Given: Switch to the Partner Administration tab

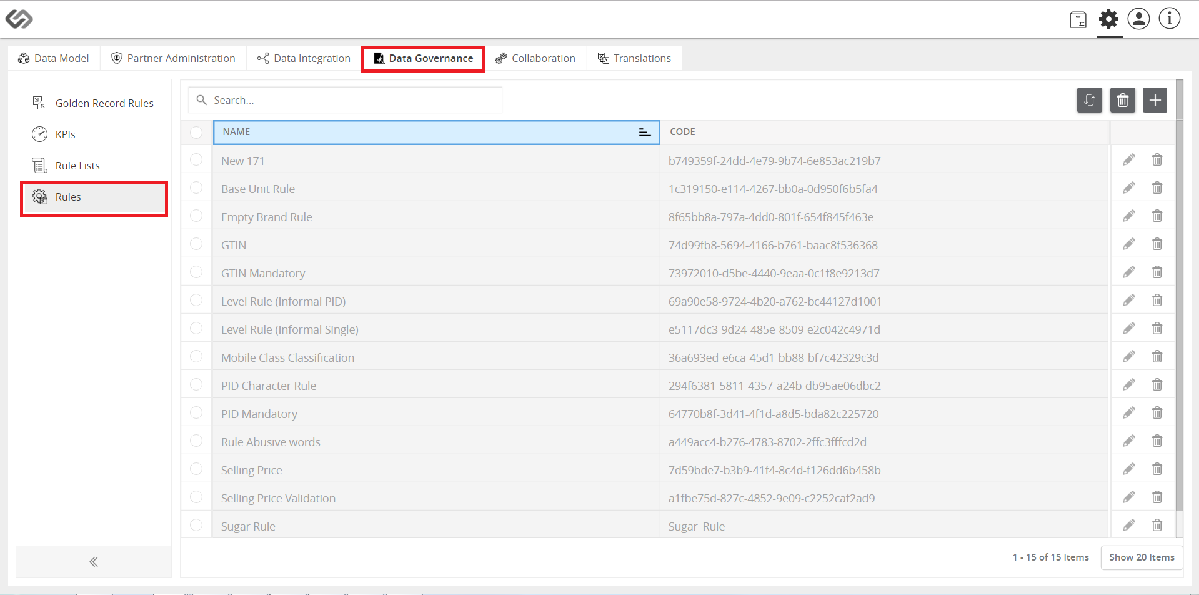Looking at the screenshot, I should (x=173, y=58).
